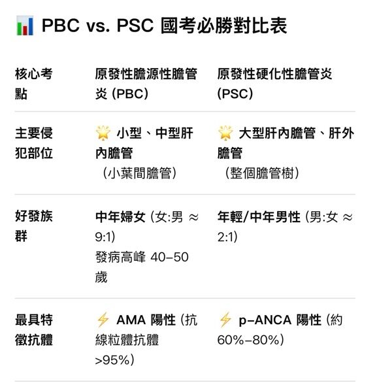
Task: Click the 原發性硬化性膽管炎 (PSC) column header
Action: pos(274,84)
